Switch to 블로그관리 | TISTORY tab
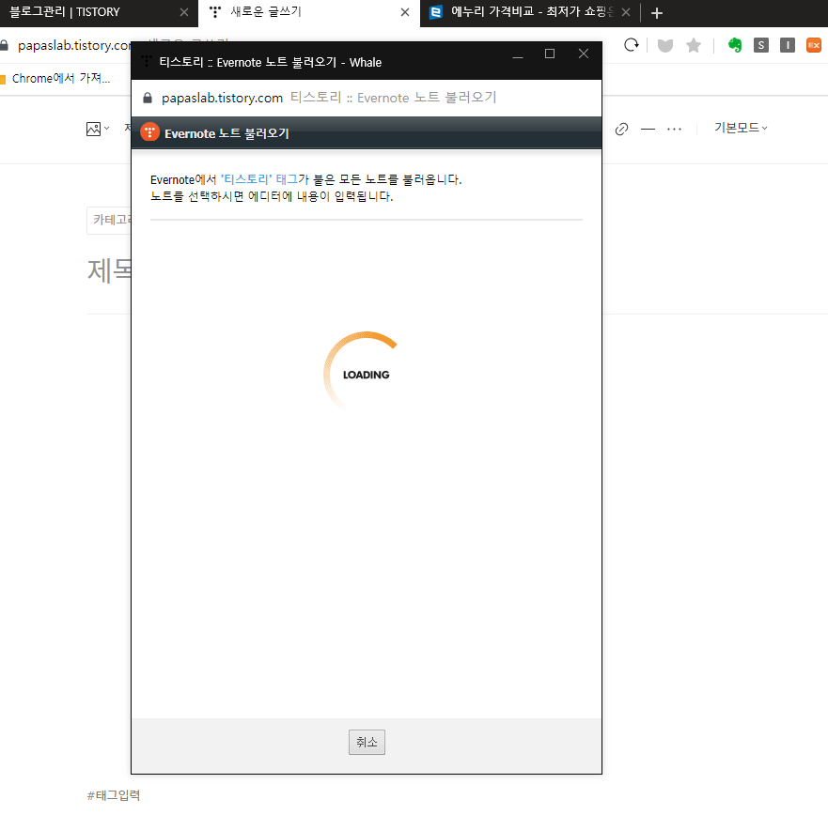This screenshot has height=830, width=828. [65, 11]
